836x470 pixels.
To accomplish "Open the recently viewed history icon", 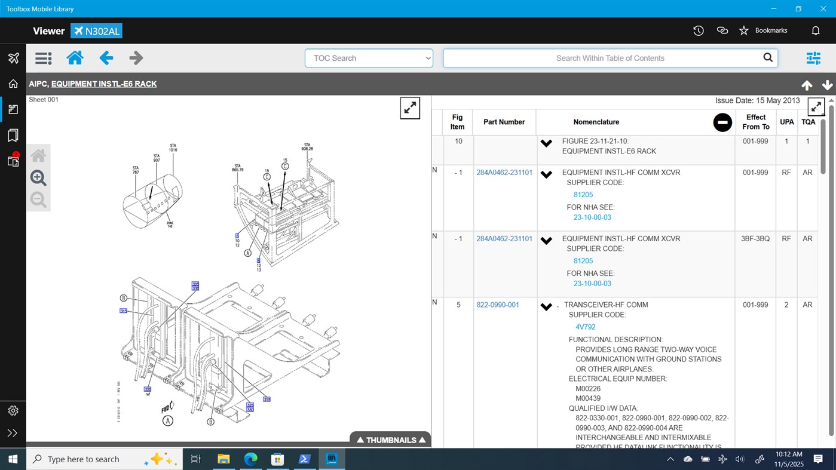I will tap(698, 30).
